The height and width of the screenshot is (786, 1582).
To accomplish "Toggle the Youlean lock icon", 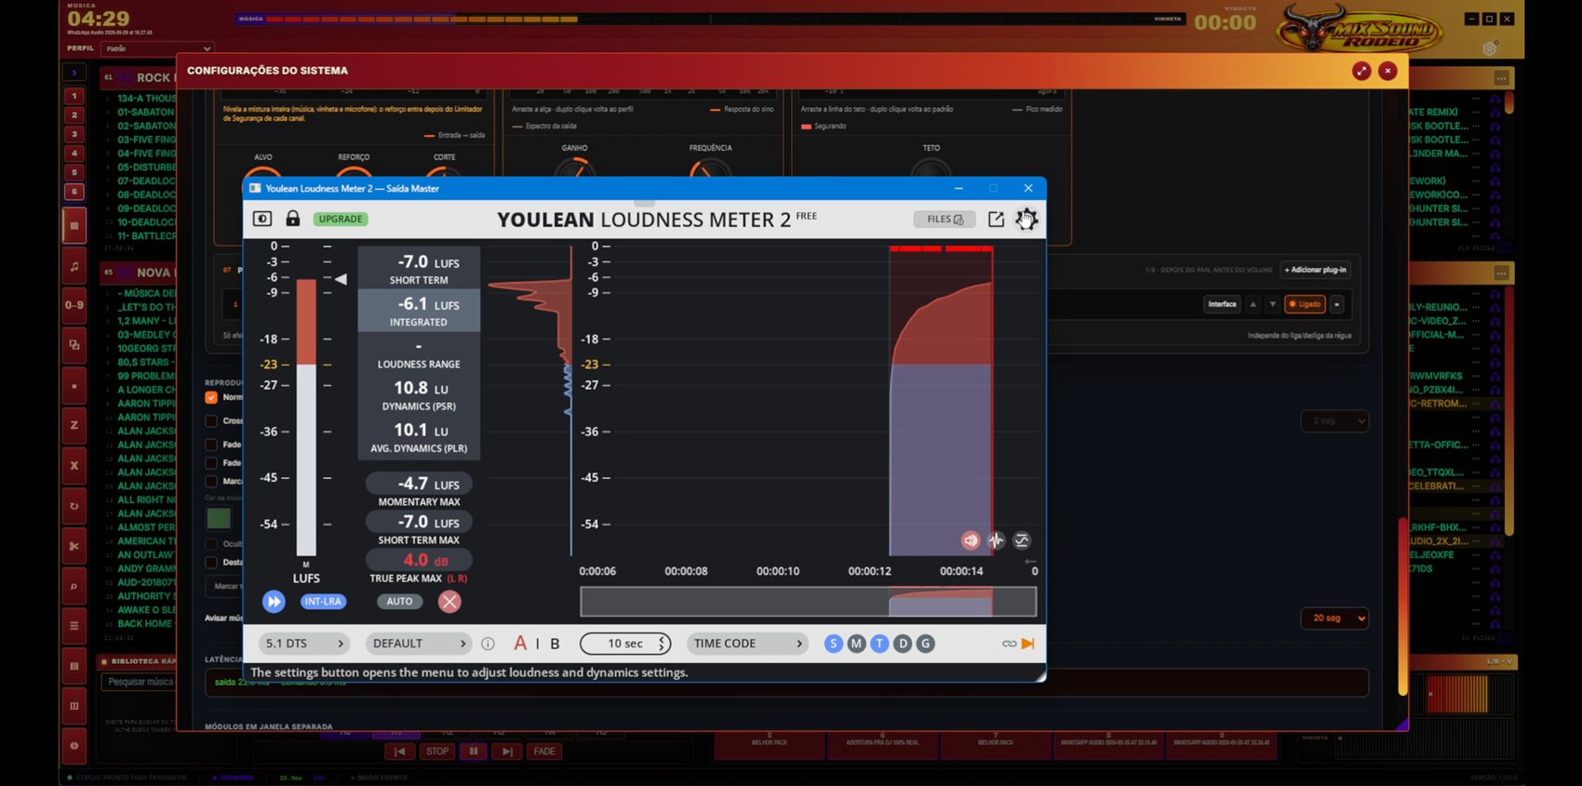I will (x=292, y=219).
